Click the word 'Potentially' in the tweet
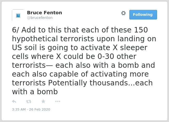The image size is (169, 122). [x=68, y=83]
